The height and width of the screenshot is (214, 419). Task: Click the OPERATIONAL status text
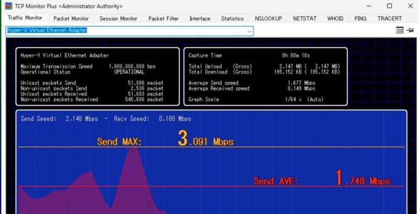coord(129,72)
